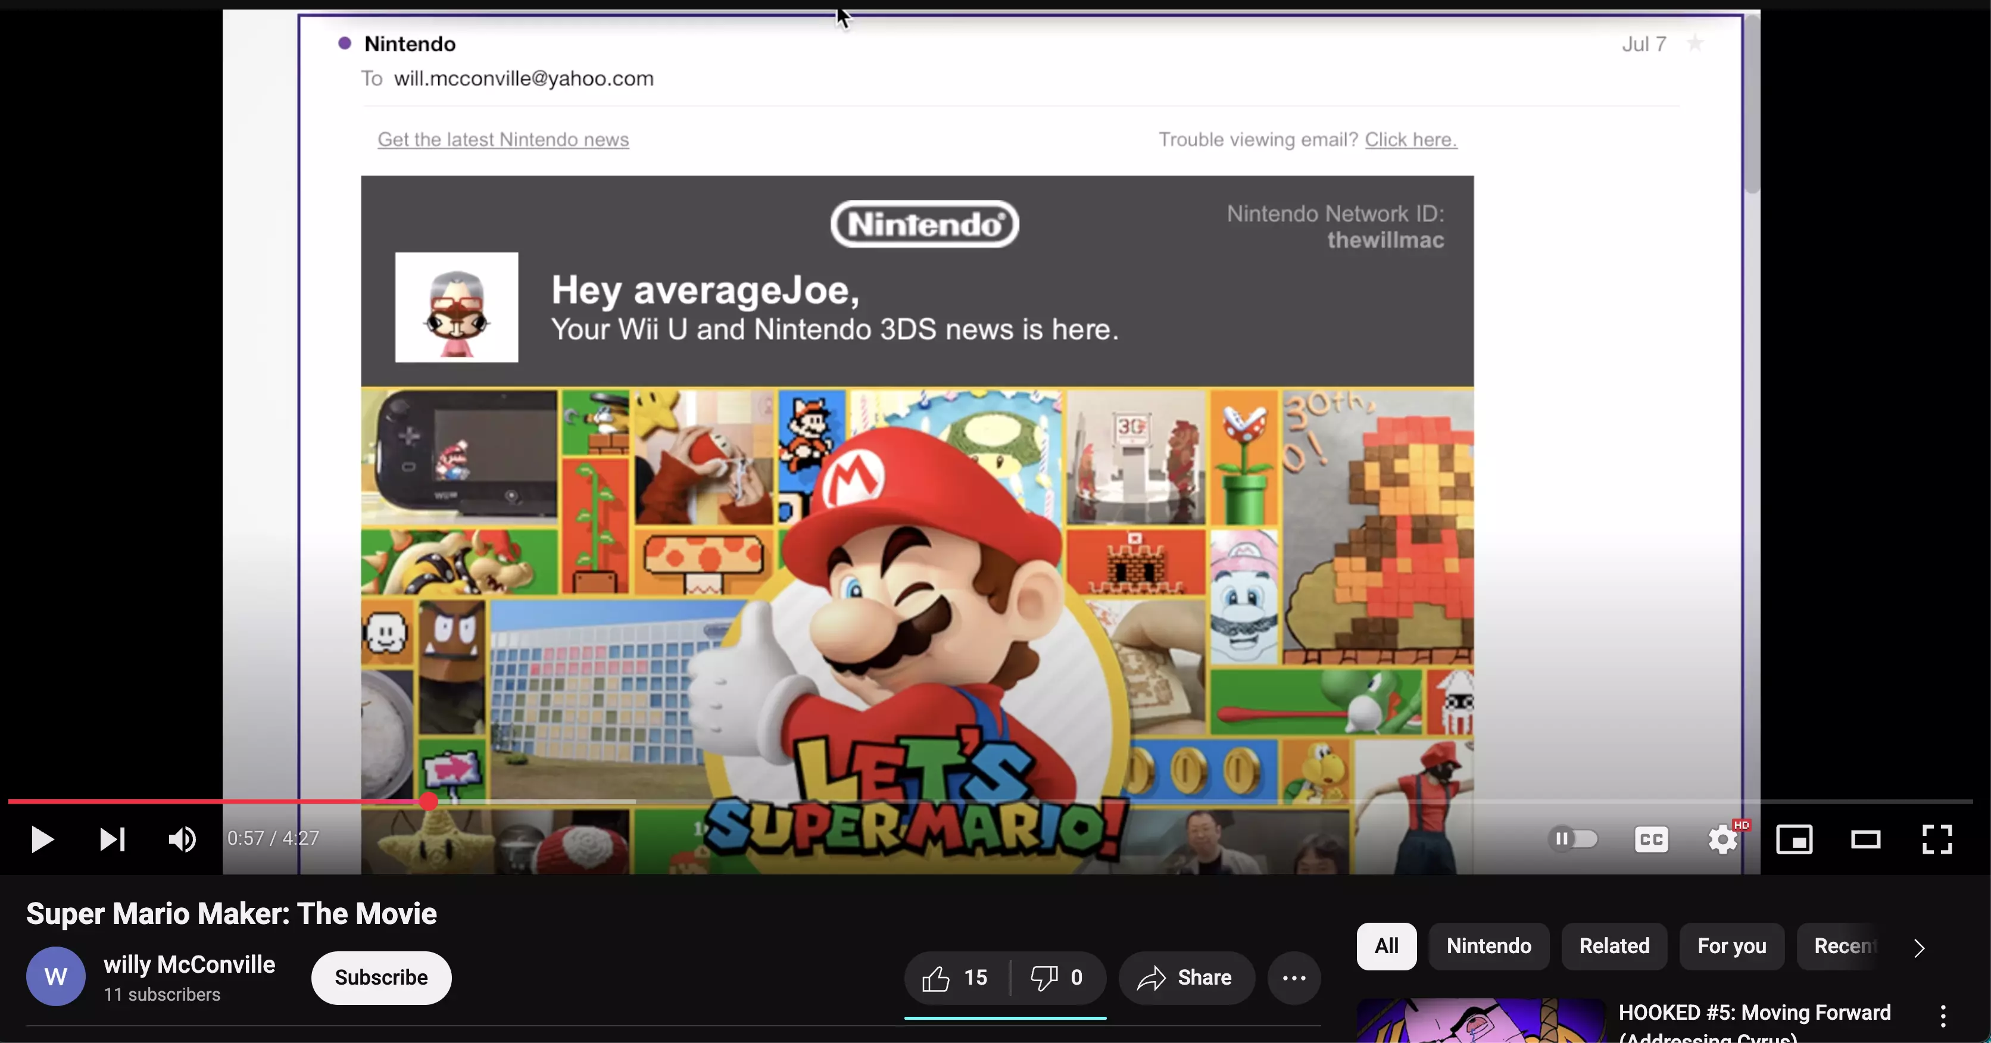The width and height of the screenshot is (1991, 1043).
Task: Share the video
Action: (x=1185, y=978)
